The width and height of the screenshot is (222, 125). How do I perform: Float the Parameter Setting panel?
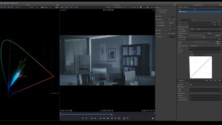[220, 5]
